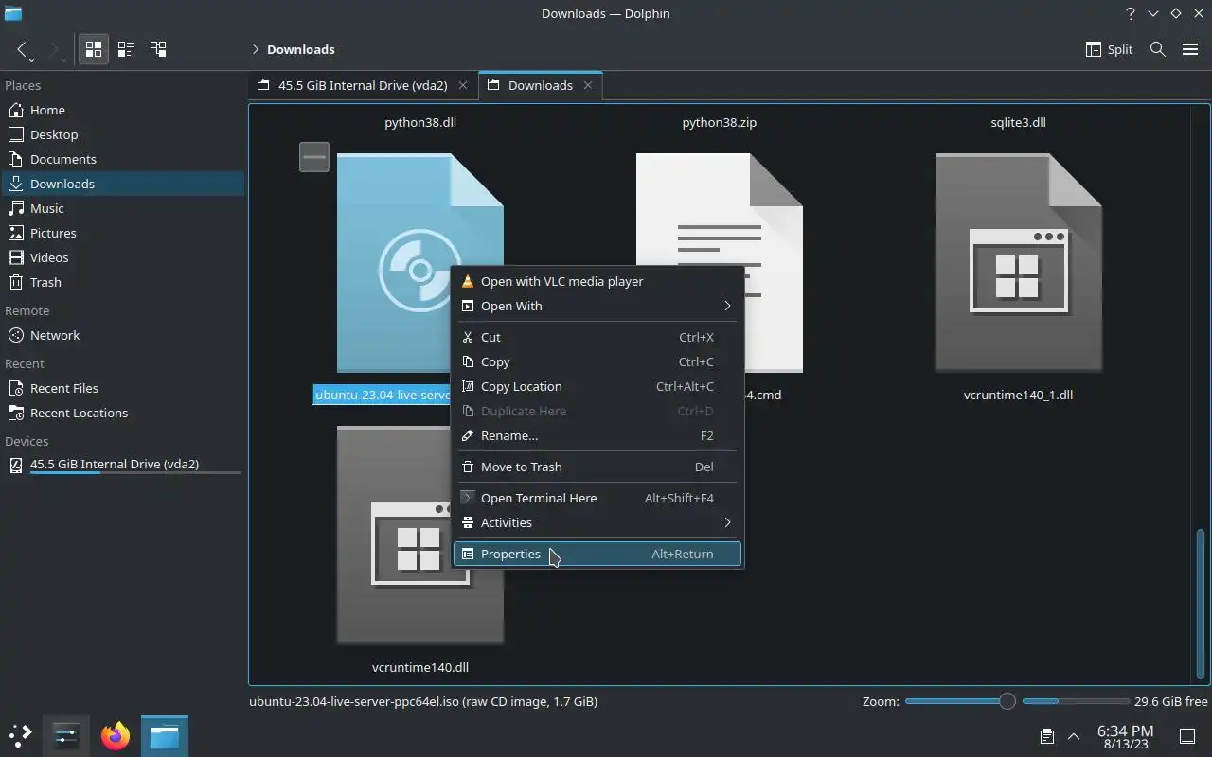
Task: Expand hidden system tray icons
Action: 1074,736
